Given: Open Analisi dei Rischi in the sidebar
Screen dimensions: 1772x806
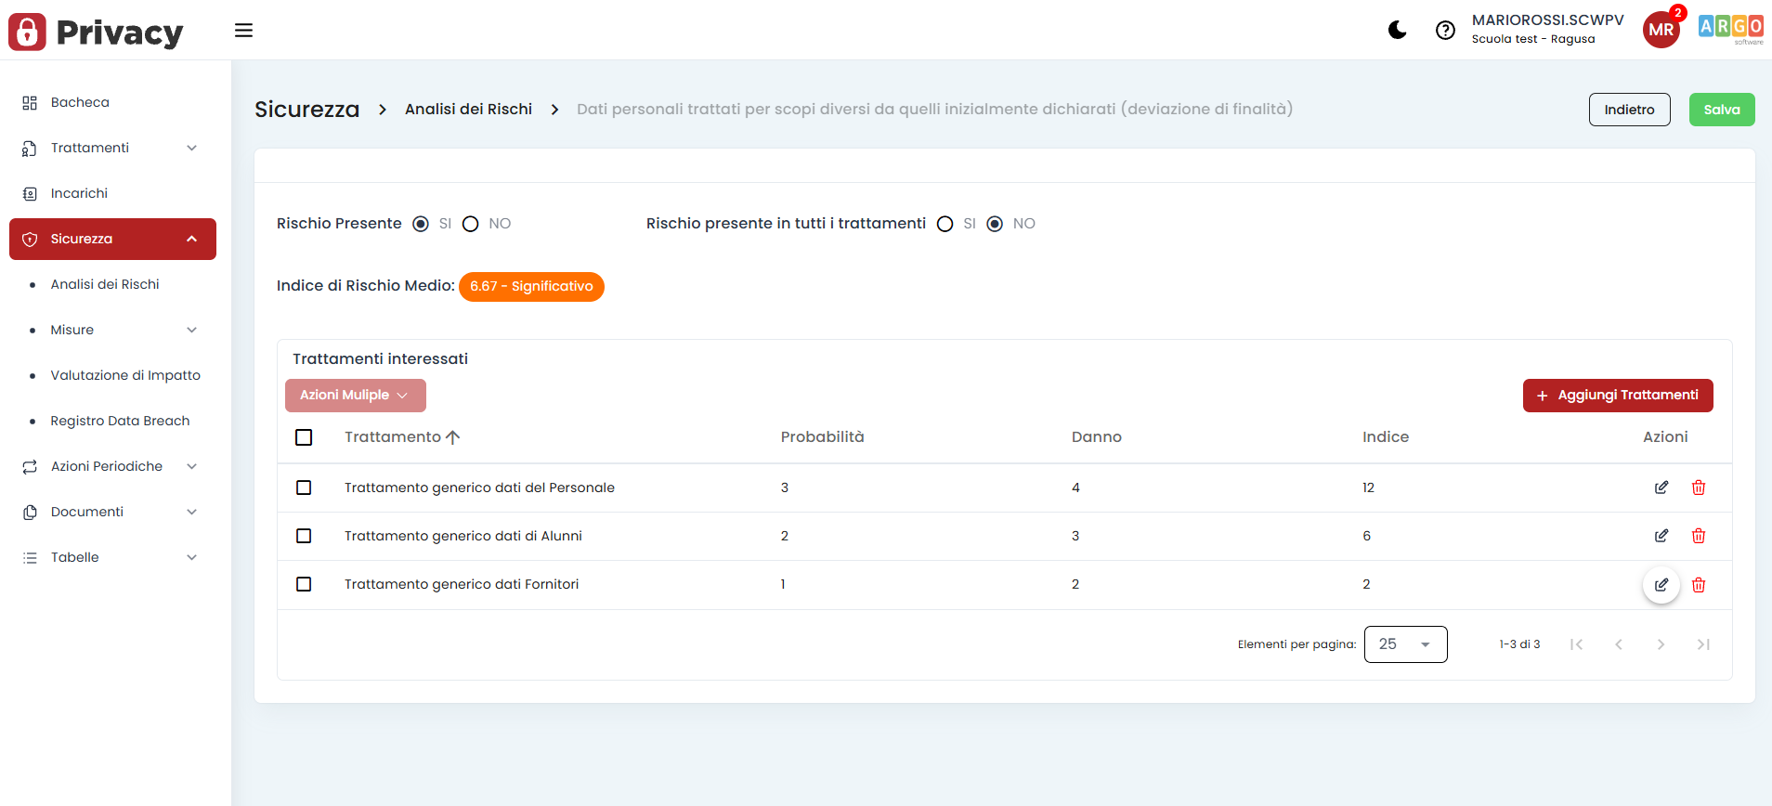Looking at the screenshot, I should (x=105, y=284).
